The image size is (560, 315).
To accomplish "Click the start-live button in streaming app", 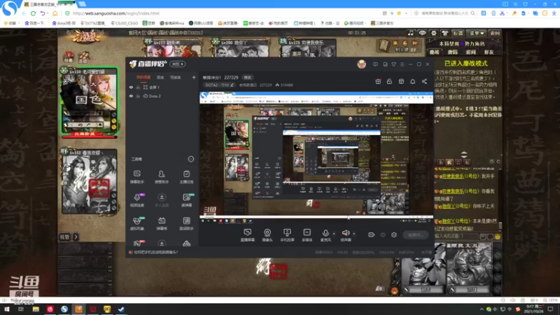I will point(415,235).
